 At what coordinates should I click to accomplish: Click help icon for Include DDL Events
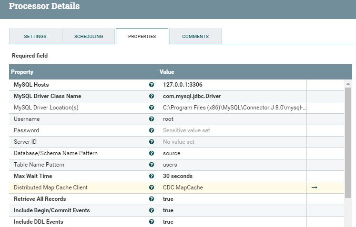pyautogui.click(x=152, y=222)
